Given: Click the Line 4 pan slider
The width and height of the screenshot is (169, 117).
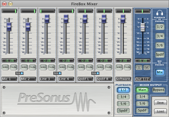Looking at the screenshot, I should (x=66, y=11).
